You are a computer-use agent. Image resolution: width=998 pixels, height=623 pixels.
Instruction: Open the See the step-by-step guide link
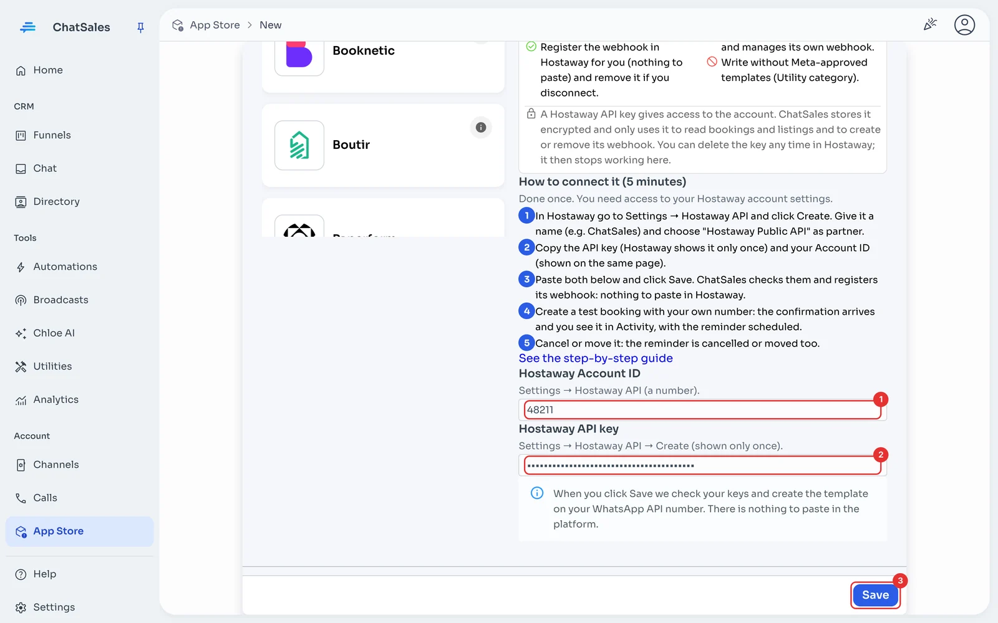[x=596, y=358]
